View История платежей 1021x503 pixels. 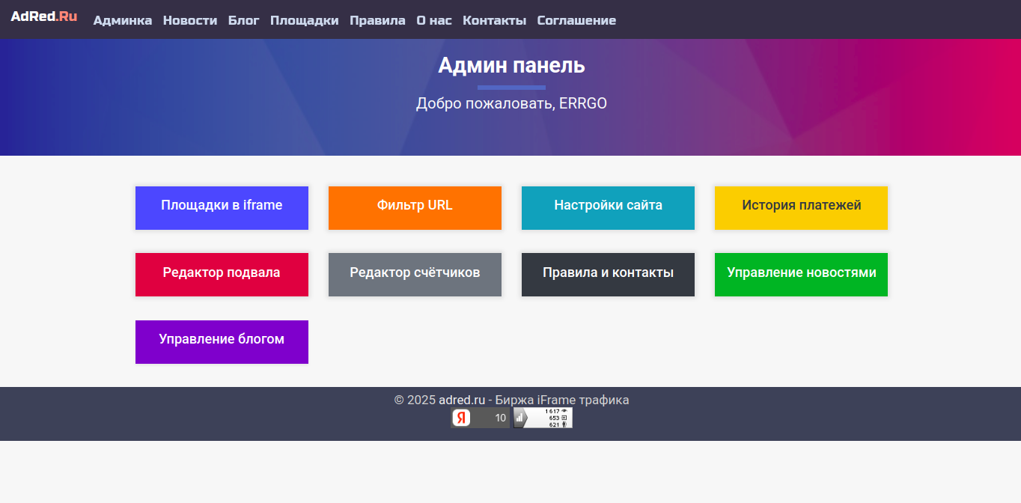click(801, 207)
